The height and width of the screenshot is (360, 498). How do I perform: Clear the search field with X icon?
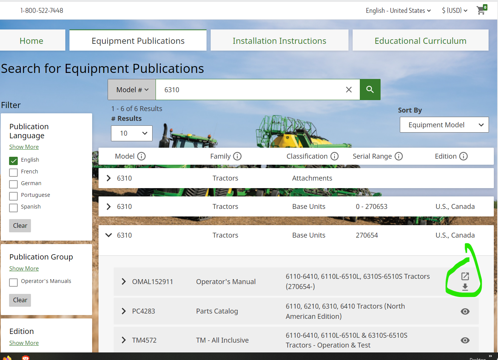(x=348, y=90)
